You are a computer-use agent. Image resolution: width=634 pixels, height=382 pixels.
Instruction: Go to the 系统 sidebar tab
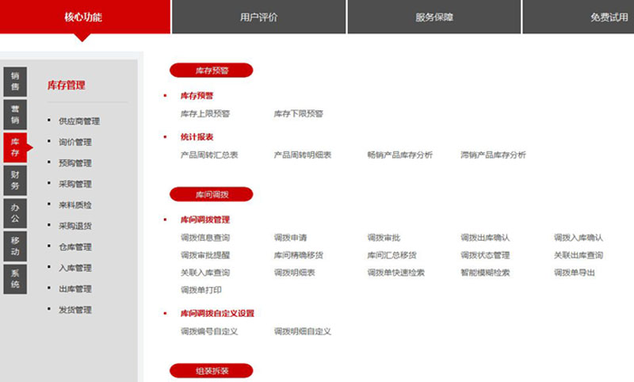(x=15, y=278)
